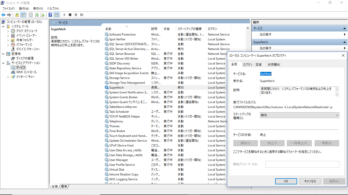Click gear icon of Themes service

click(x=106, y=126)
